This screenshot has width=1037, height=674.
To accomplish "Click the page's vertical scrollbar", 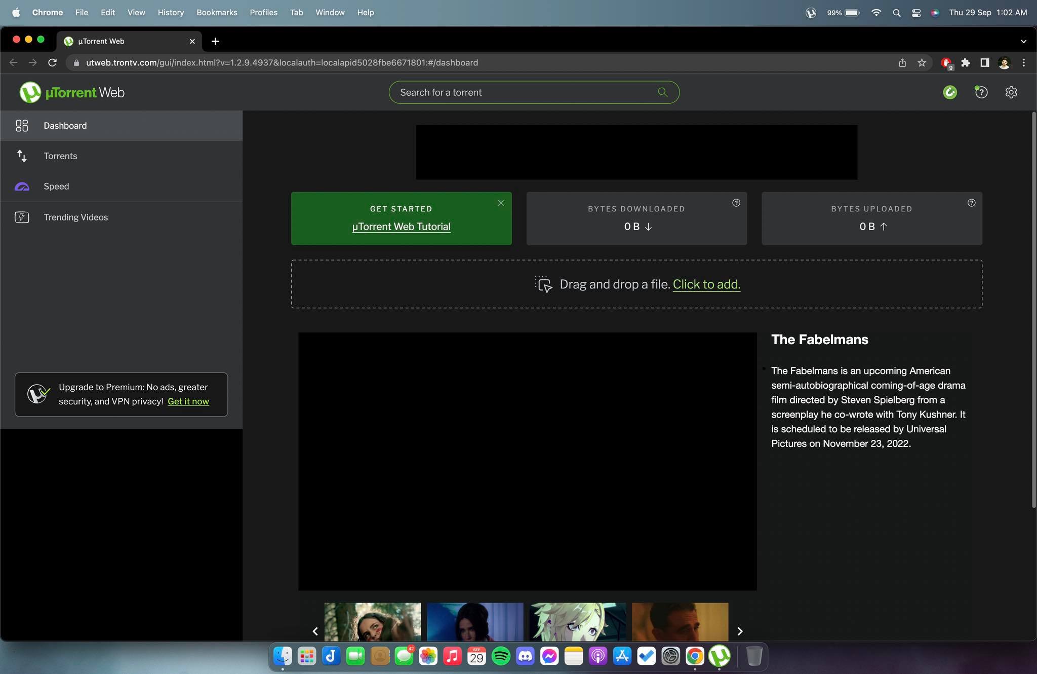I will [x=1033, y=310].
